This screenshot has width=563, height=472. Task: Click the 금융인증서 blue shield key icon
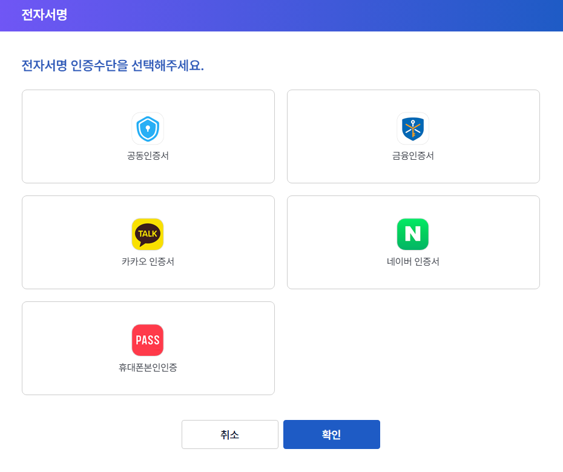[x=412, y=128]
